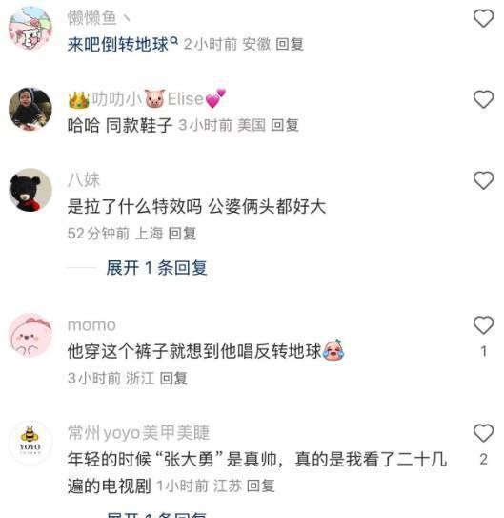
Task: Open the YOYO bee logo avatar
Action: pos(30,443)
